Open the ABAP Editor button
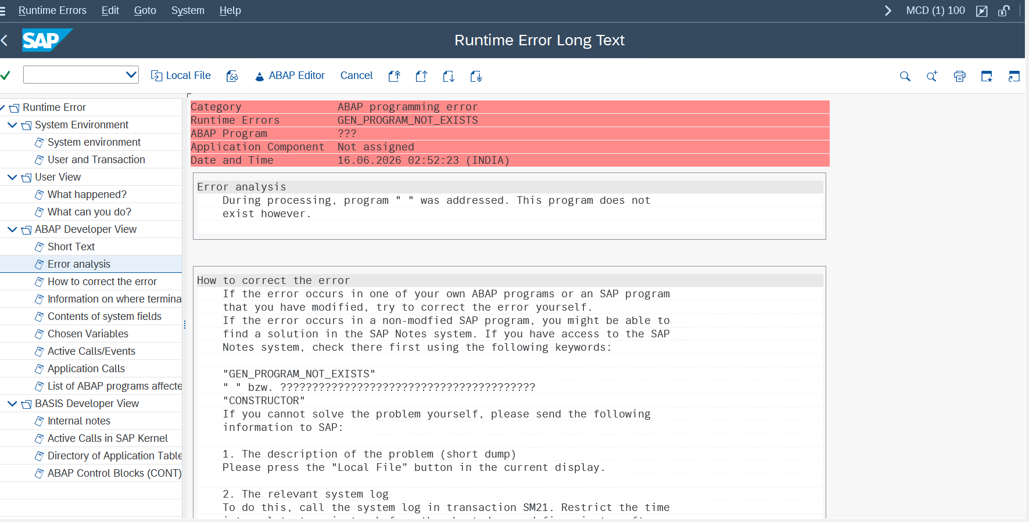This screenshot has height=522, width=1029. tap(289, 75)
